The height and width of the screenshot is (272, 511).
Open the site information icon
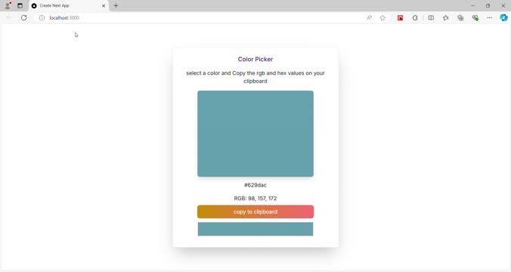point(42,17)
